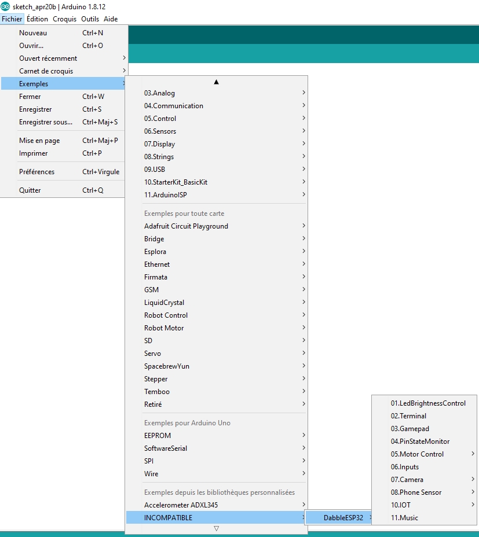Select the 11.Music example
Screen dimensions: 479x537
[x=404, y=518]
